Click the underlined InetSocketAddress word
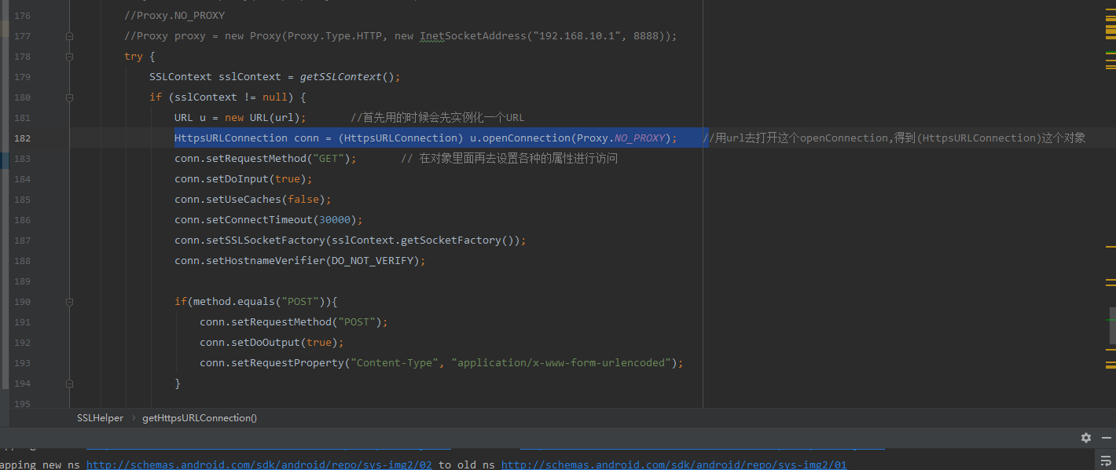 (473, 36)
